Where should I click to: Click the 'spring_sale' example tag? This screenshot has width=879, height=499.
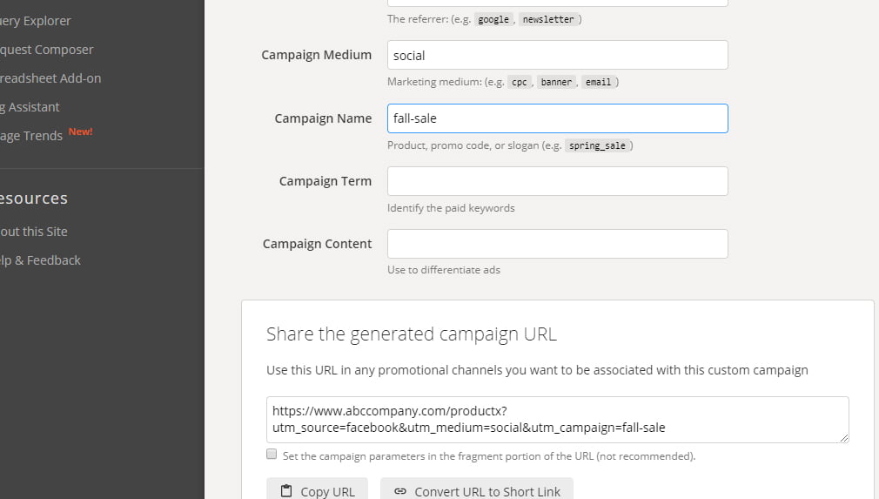[597, 145]
